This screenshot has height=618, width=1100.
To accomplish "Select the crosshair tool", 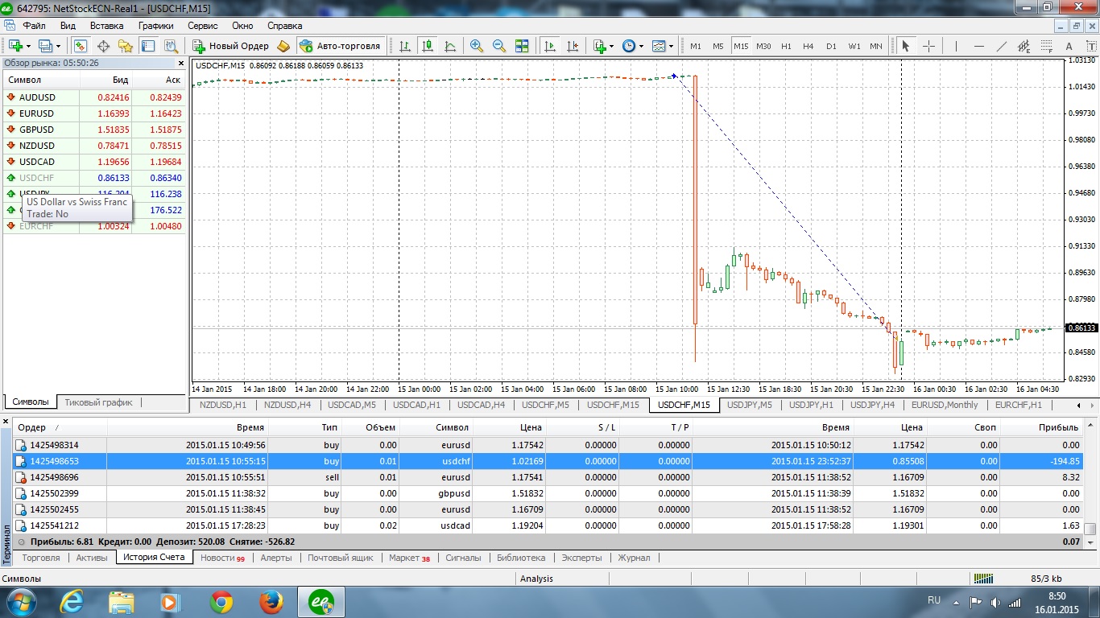I will pos(928,46).
